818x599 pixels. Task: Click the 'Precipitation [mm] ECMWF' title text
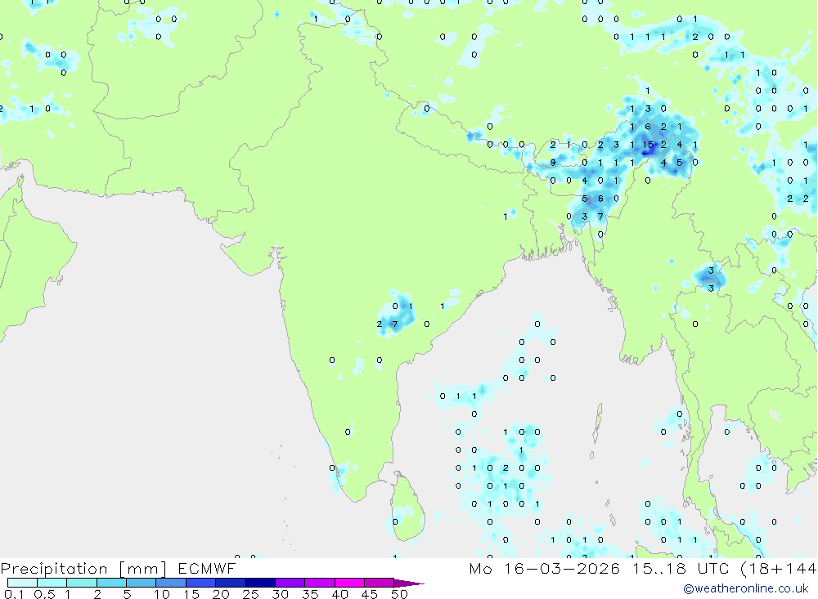(x=118, y=568)
